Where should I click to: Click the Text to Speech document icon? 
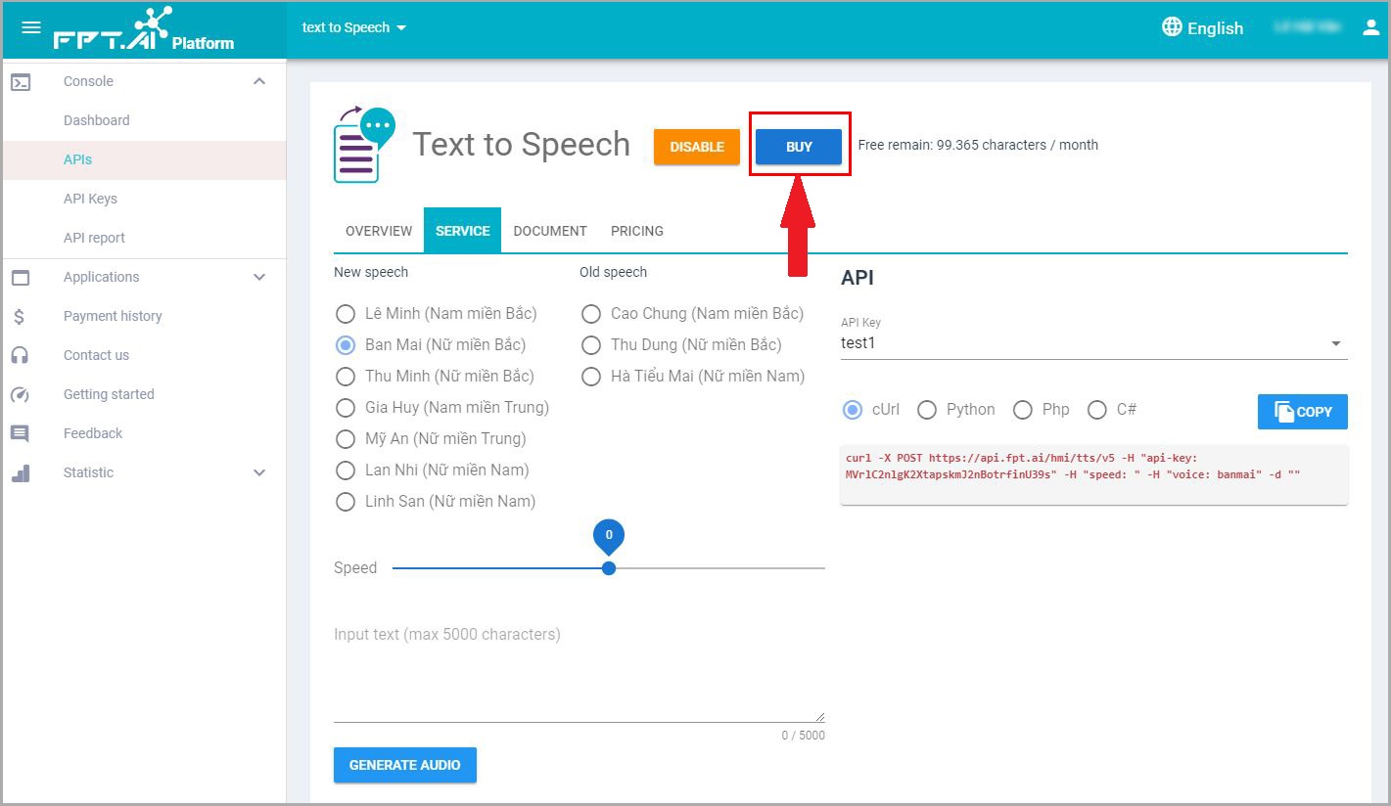[x=363, y=145]
